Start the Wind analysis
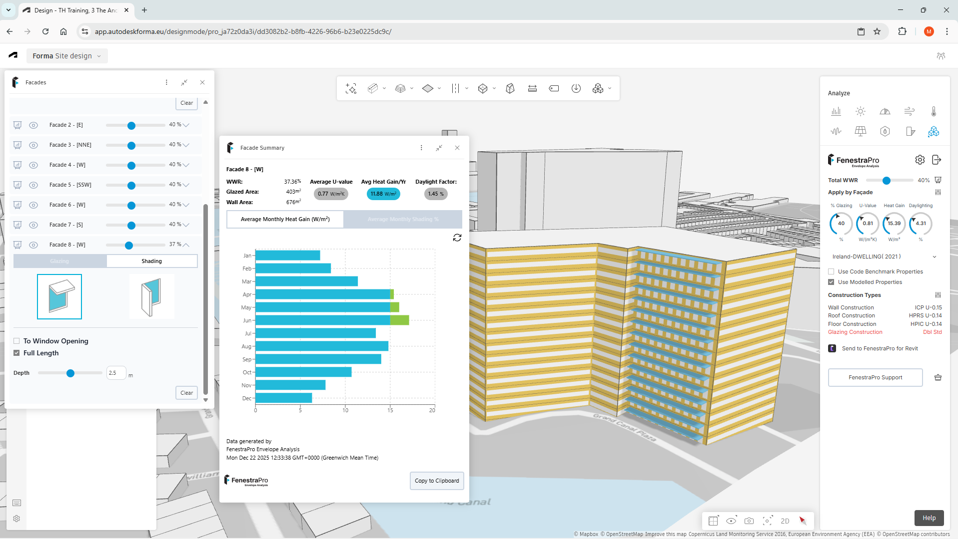Screen dimensions: 958x539 point(910,111)
